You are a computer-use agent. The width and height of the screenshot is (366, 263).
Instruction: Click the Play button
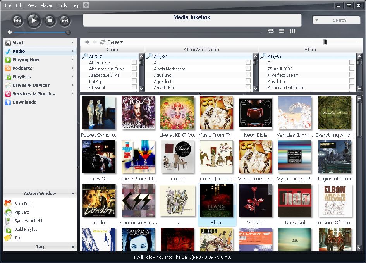pos(34,21)
